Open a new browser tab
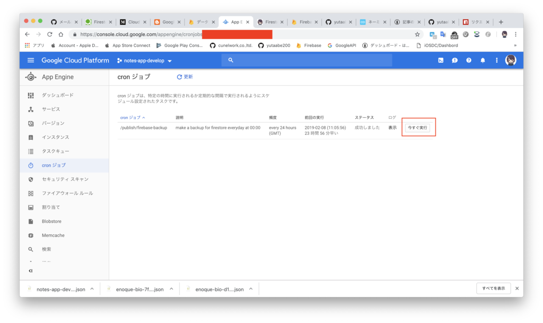Image resolution: width=543 pixels, height=323 pixels. click(501, 22)
